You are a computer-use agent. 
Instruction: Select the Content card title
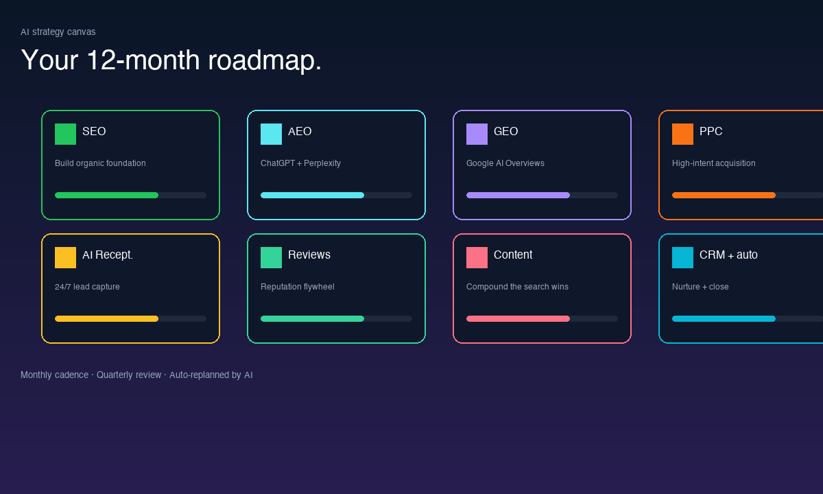(x=513, y=255)
